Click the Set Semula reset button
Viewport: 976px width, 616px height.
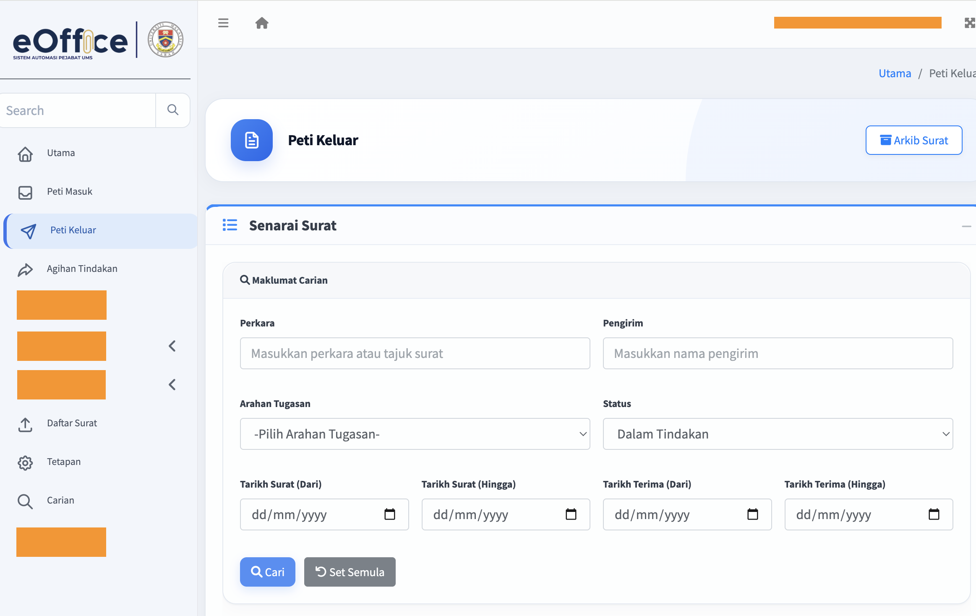click(350, 572)
